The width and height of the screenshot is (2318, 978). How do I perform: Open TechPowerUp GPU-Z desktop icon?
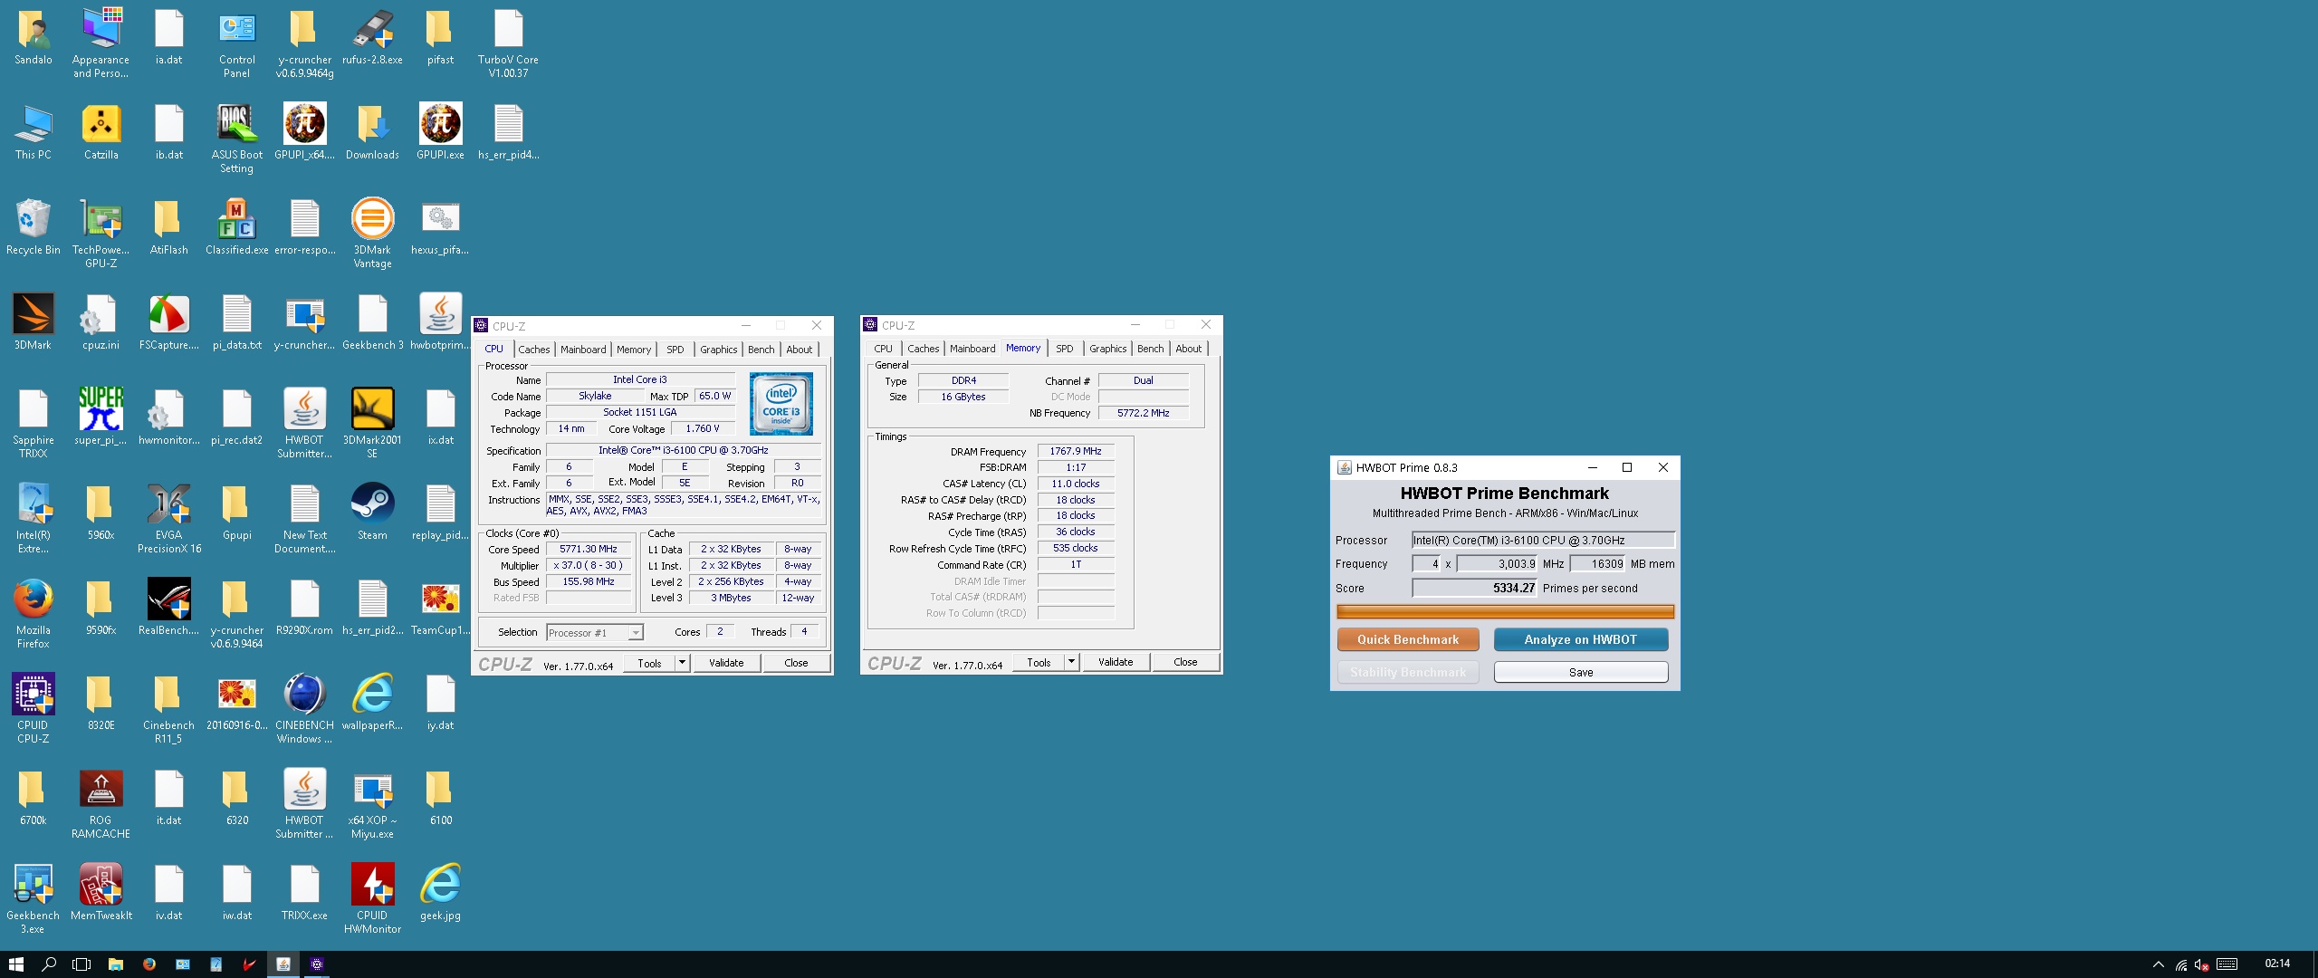[101, 235]
